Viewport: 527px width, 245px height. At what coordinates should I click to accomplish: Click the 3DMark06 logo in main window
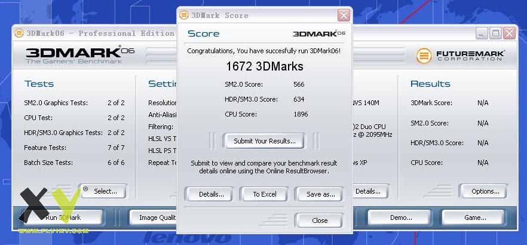click(80, 54)
